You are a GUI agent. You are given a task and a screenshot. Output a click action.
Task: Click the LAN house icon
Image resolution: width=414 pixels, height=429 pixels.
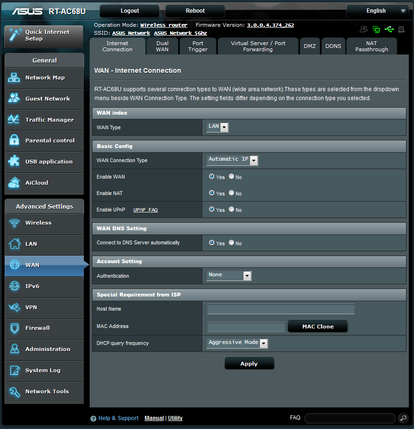(15, 243)
